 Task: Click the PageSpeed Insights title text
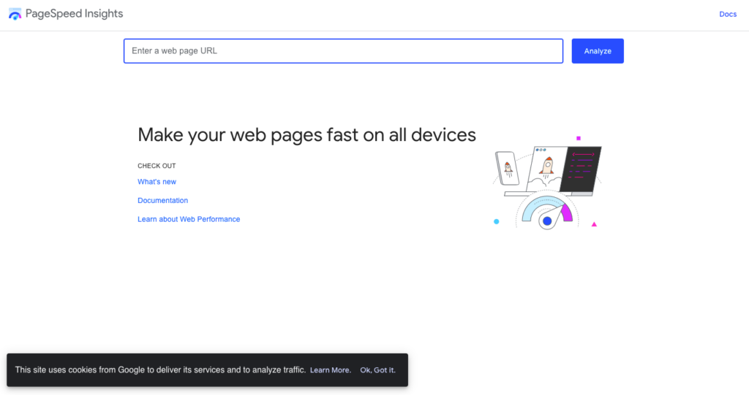[74, 14]
